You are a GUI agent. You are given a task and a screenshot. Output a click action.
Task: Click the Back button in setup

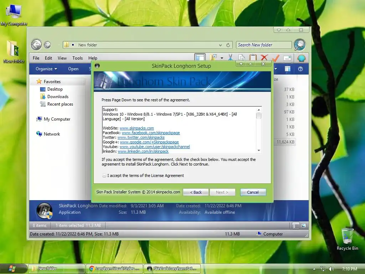(x=196, y=192)
